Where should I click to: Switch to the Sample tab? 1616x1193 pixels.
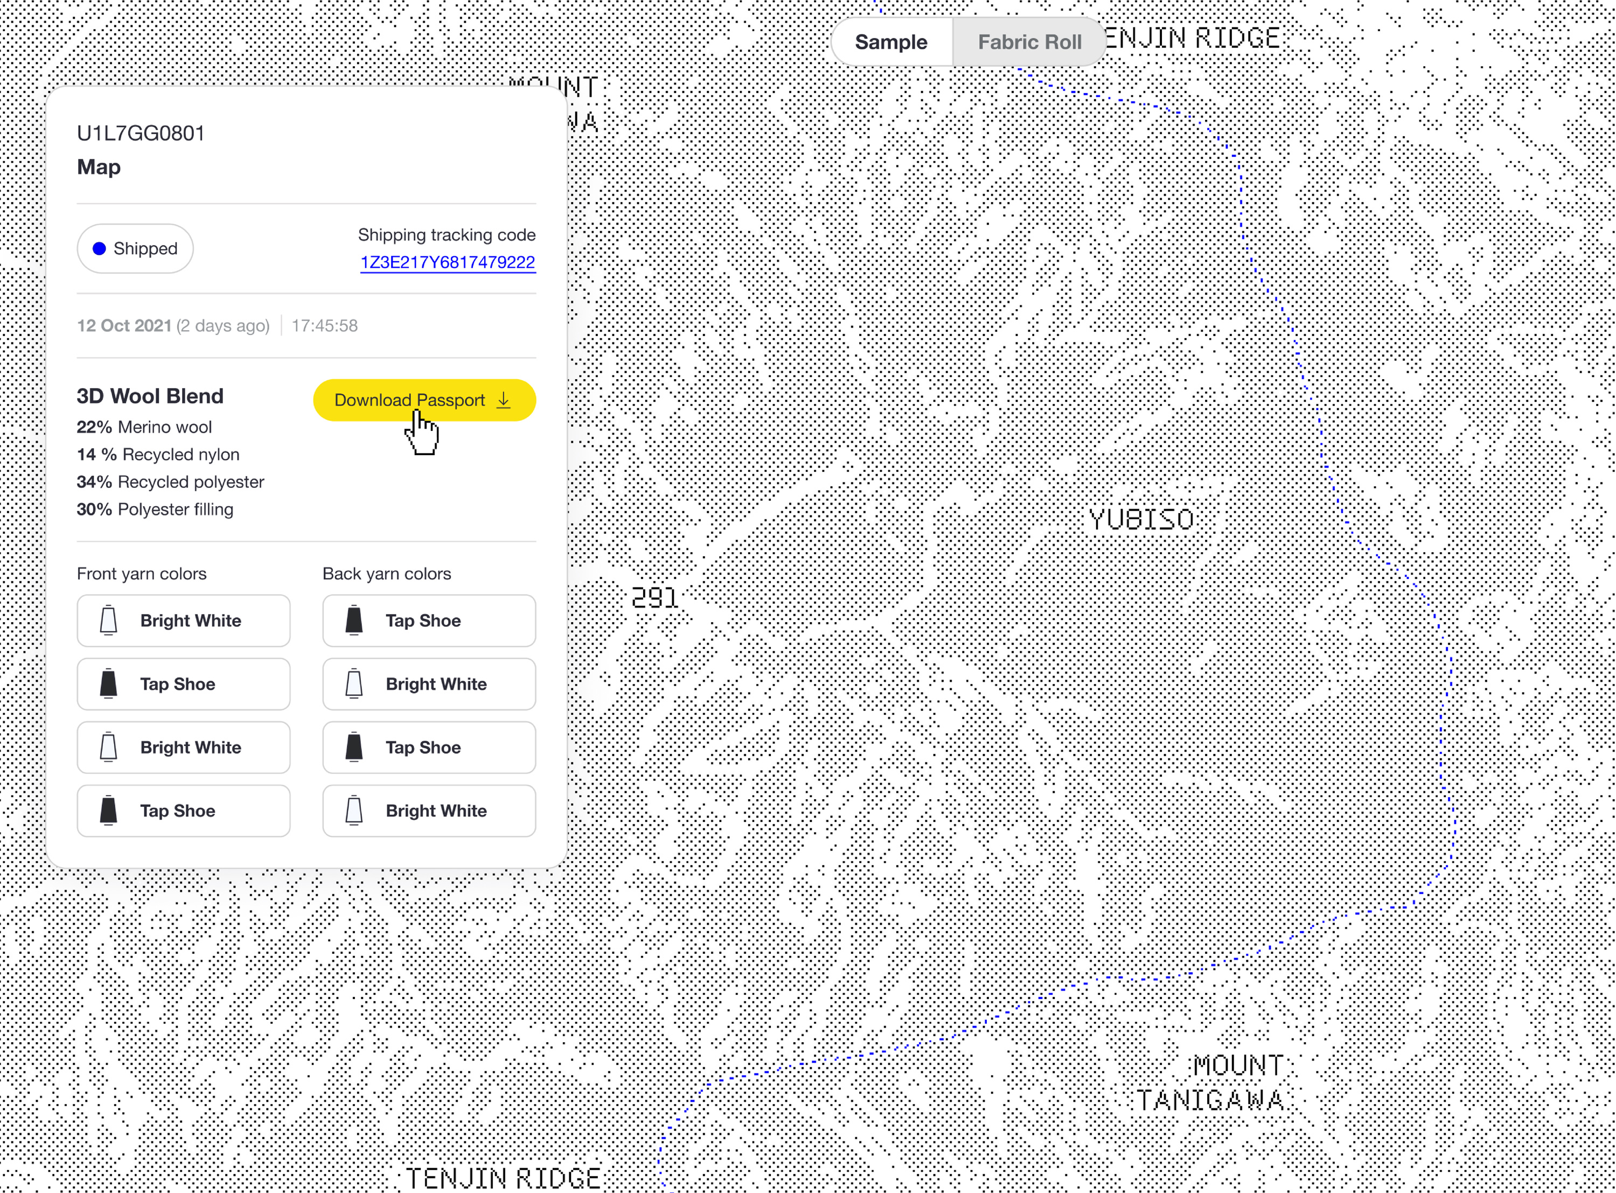(891, 42)
